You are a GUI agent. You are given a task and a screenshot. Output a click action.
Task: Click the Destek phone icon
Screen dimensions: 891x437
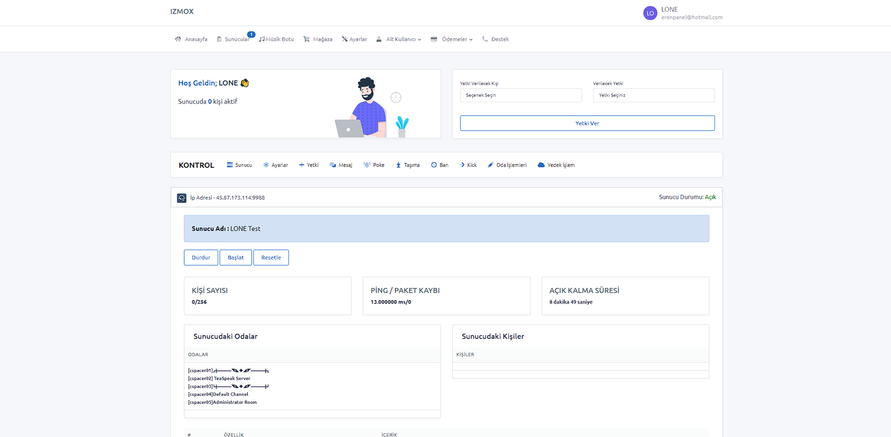point(485,39)
